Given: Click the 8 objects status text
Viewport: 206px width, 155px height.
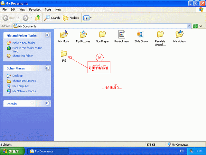Looking at the screenshot, I should point(6,145).
